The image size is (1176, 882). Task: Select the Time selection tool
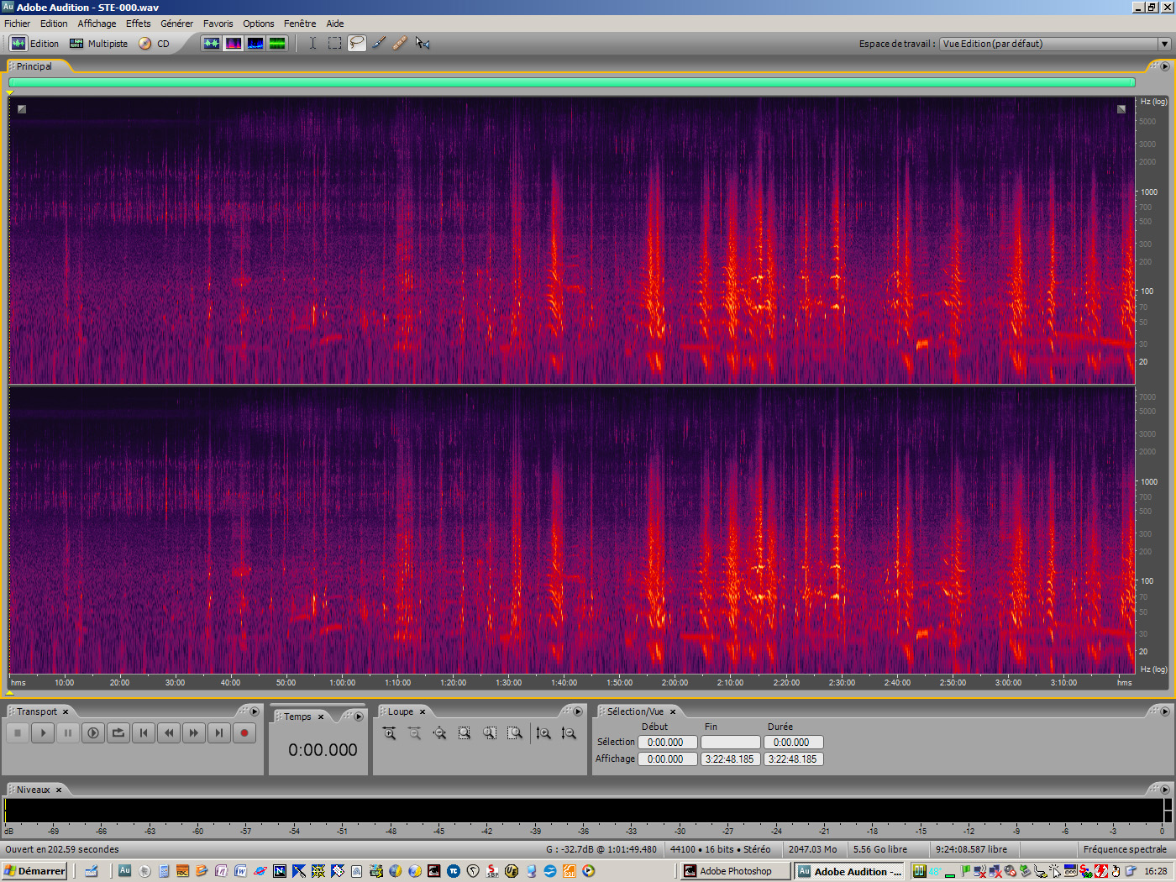tap(312, 42)
